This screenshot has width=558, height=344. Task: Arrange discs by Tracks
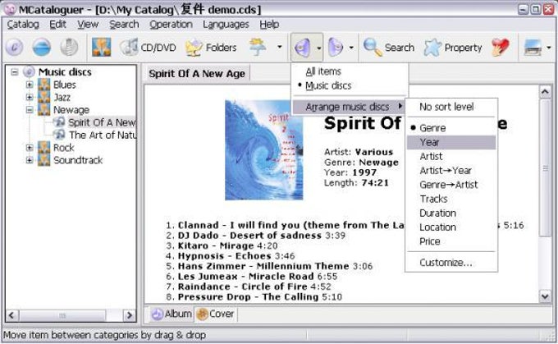(x=451, y=199)
